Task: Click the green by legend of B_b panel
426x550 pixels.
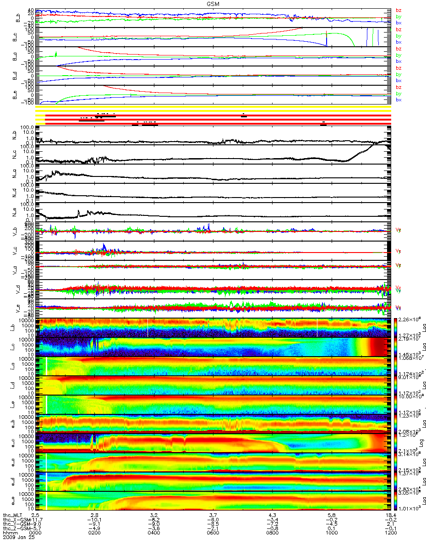Action: pos(398,16)
